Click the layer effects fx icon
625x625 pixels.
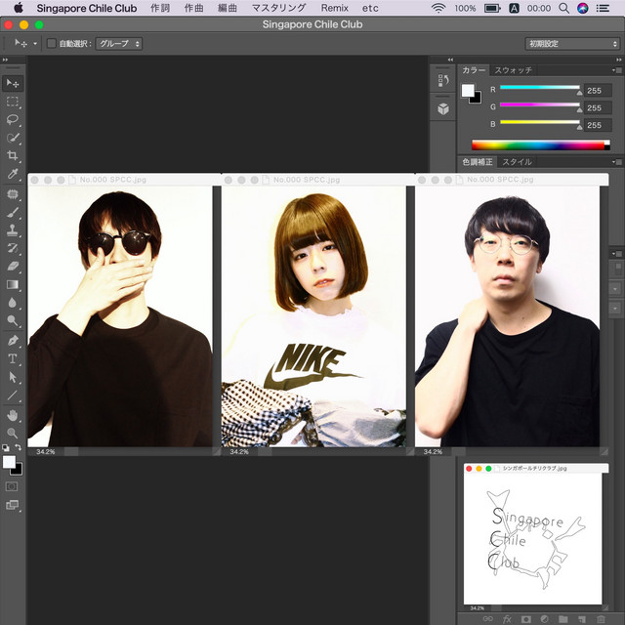point(507,618)
